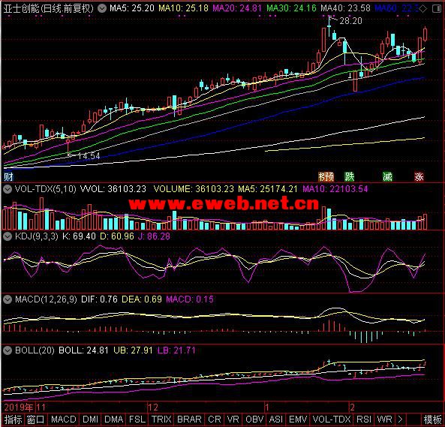Click the green 跌 marker icon
The width and height of the screenshot is (445, 427).
pyautogui.click(x=350, y=177)
